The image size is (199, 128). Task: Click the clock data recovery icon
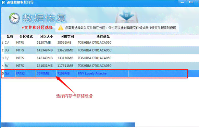[14, 18]
